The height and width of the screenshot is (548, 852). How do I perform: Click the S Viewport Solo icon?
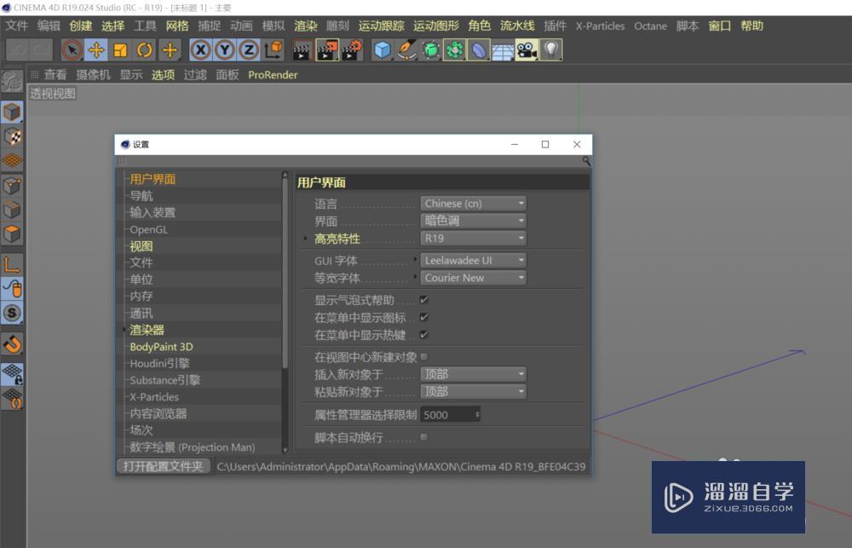[x=12, y=313]
